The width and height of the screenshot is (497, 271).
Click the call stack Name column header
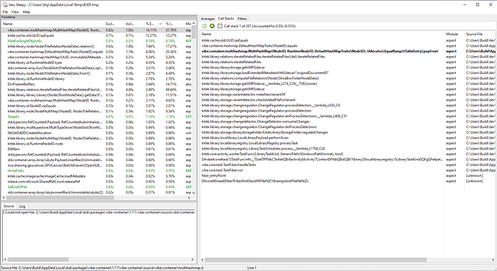coord(322,34)
